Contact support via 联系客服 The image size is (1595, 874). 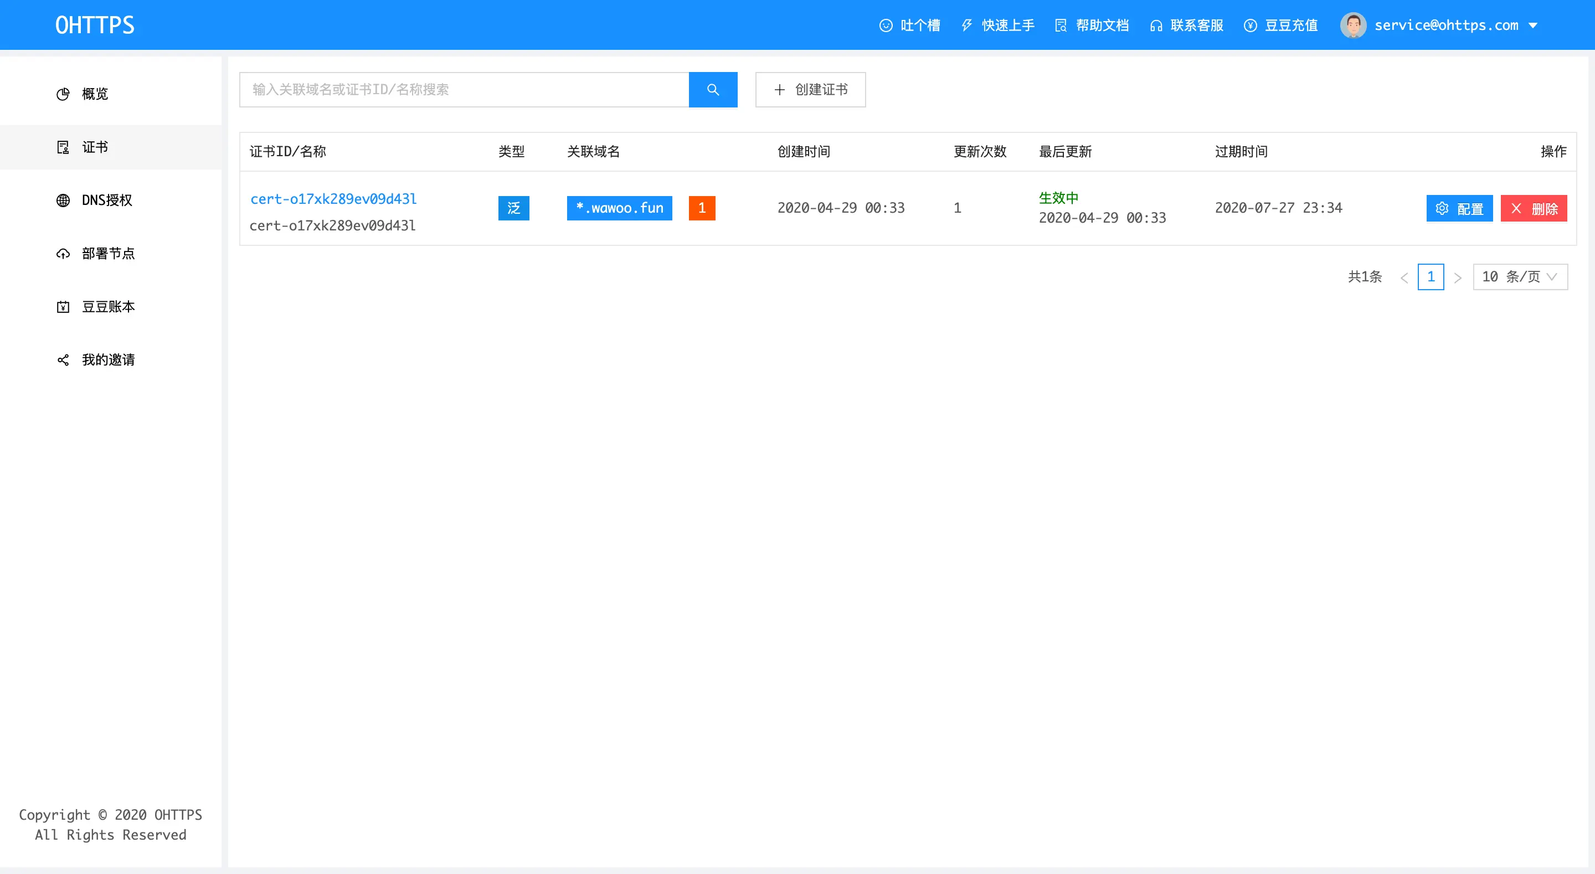1196,25
